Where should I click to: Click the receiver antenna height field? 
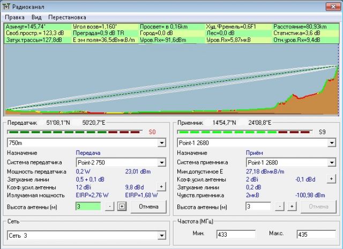[258, 206]
